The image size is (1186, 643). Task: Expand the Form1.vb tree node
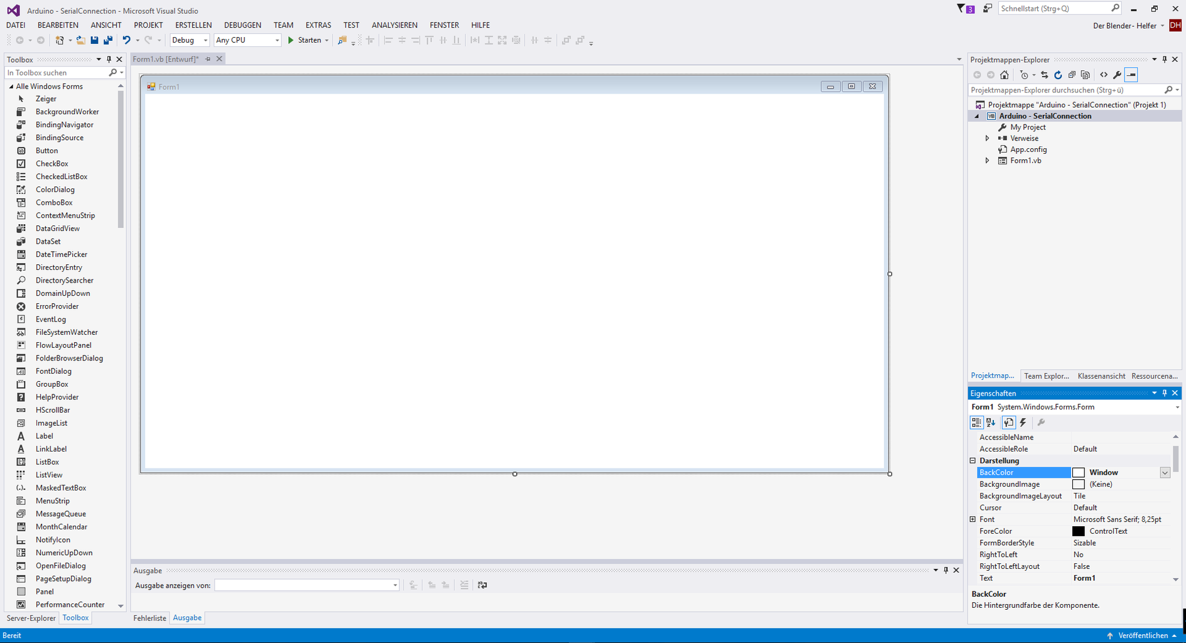[987, 160]
